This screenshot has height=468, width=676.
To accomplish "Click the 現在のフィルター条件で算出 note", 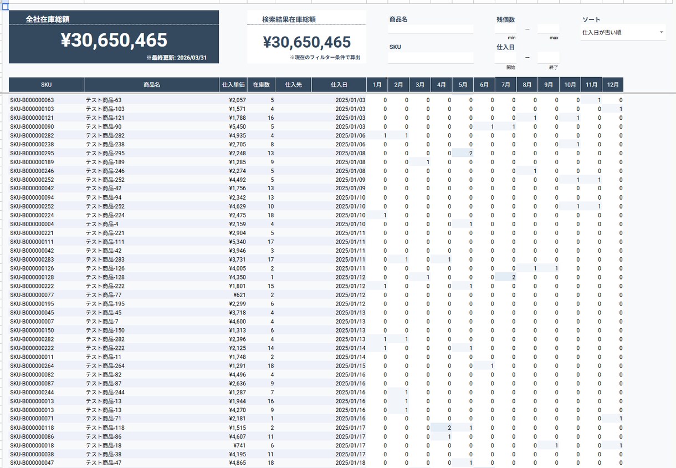I will click(x=326, y=58).
